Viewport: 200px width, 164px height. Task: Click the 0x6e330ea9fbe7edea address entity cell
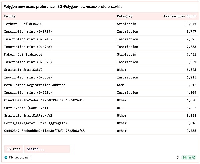pyautogui.click(x=44, y=100)
